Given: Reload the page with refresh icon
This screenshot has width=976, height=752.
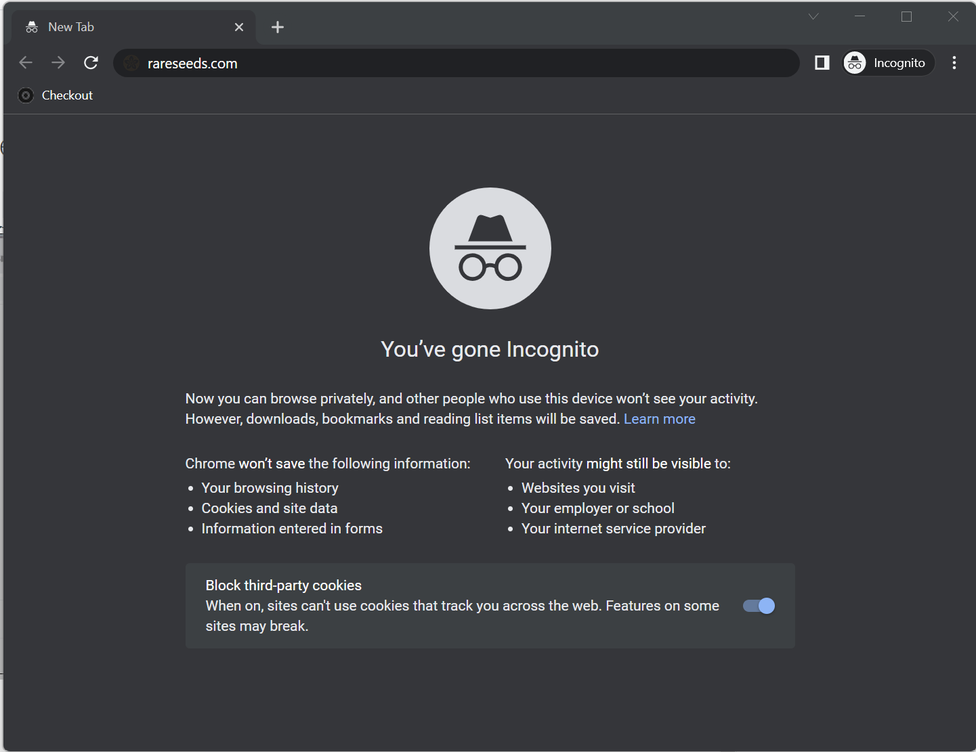Looking at the screenshot, I should (x=91, y=63).
